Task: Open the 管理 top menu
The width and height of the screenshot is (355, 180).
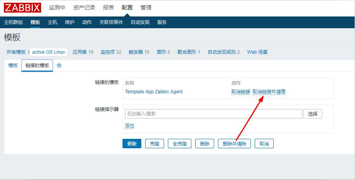Action: click(146, 7)
